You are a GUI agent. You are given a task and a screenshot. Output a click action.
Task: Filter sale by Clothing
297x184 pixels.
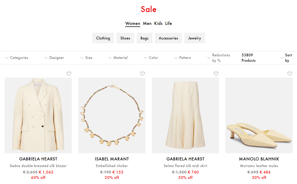pos(103,38)
